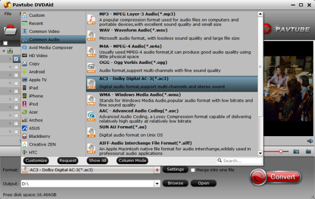Click the volume slider handle

coord(281,151)
